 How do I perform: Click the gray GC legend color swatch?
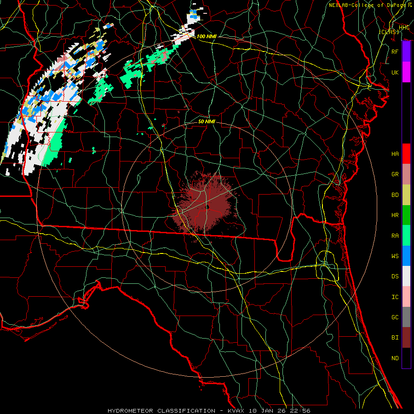click(x=406, y=317)
